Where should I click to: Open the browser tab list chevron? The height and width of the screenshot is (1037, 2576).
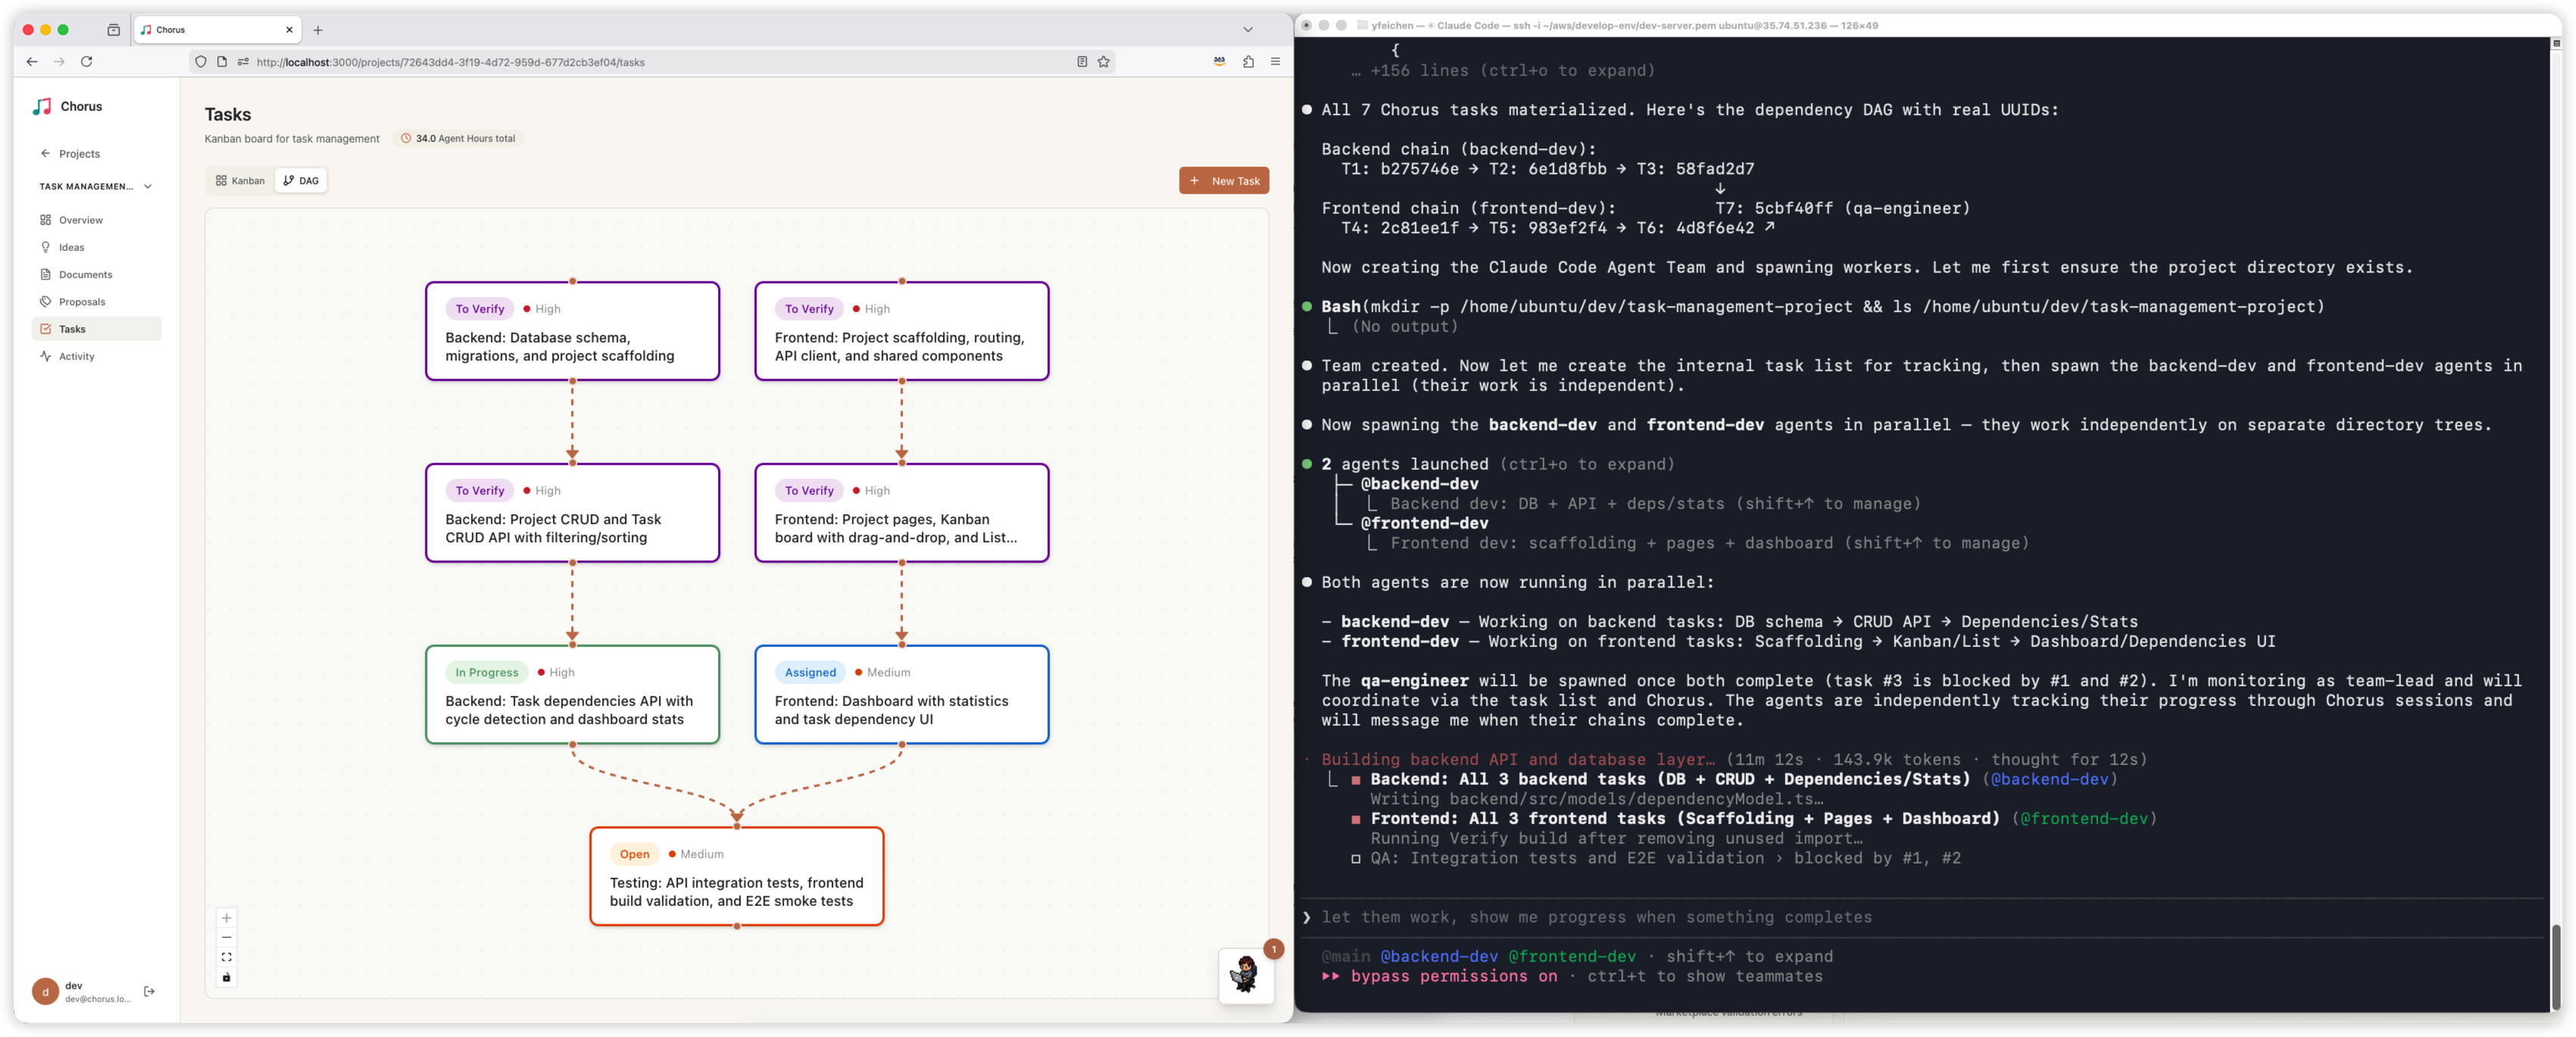click(x=1248, y=30)
